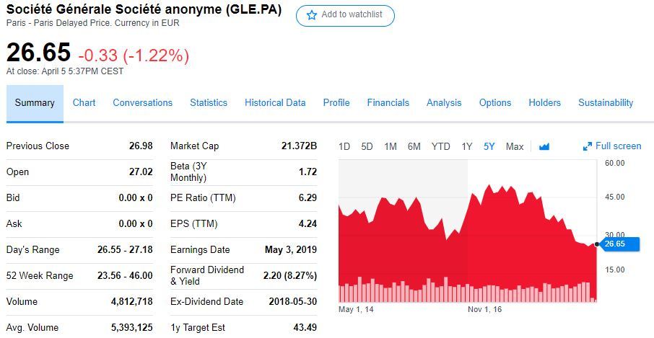Select the Max chart range
This screenshot has height=338, width=654.
pyautogui.click(x=515, y=146)
